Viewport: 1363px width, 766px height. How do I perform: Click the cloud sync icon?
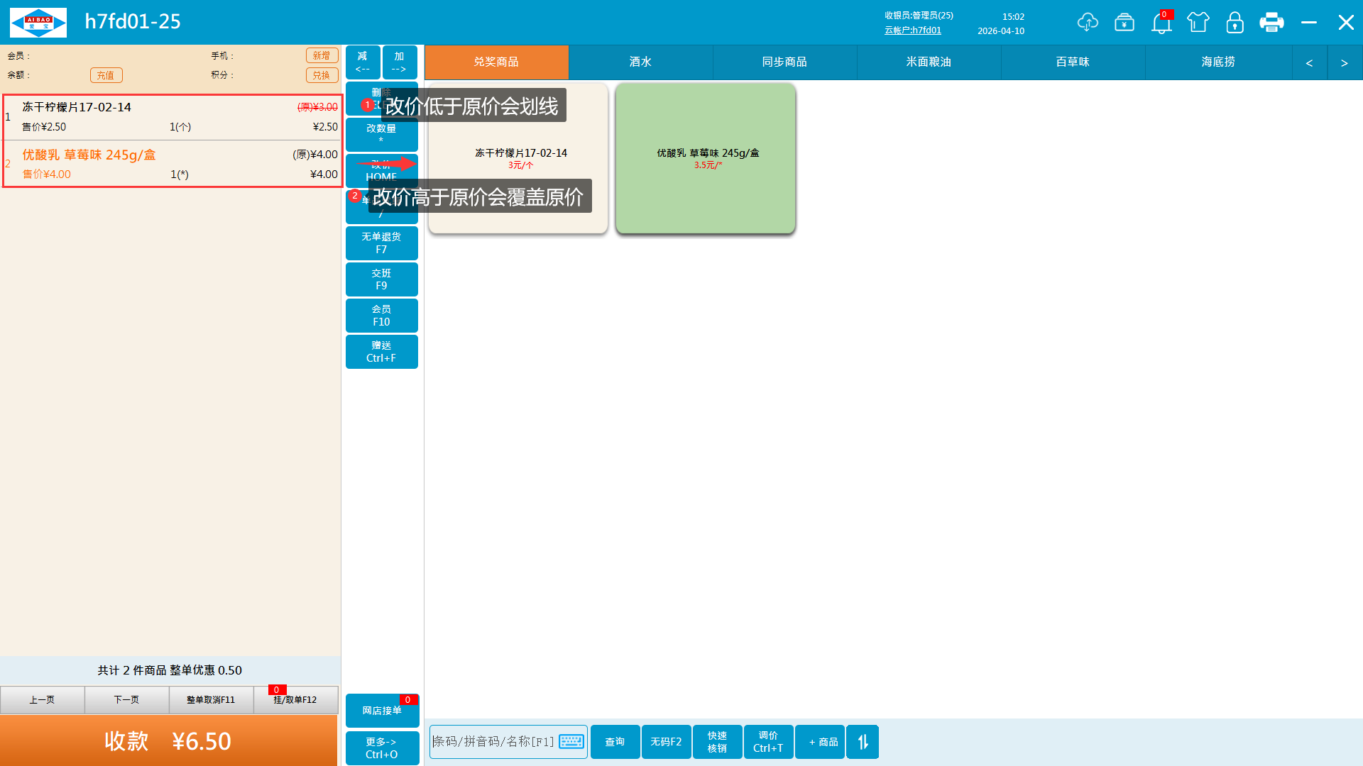click(x=1087, y=23)
